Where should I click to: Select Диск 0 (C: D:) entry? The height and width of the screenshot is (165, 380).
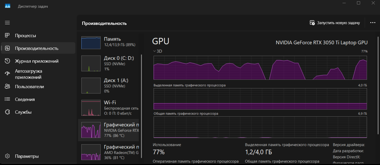pyautogui.click(x=108, y=64)
